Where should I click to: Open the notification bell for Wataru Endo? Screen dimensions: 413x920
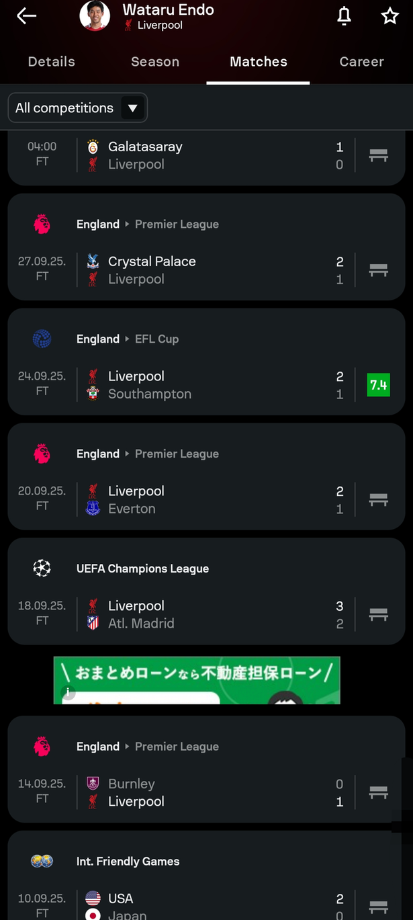point(344,16)
